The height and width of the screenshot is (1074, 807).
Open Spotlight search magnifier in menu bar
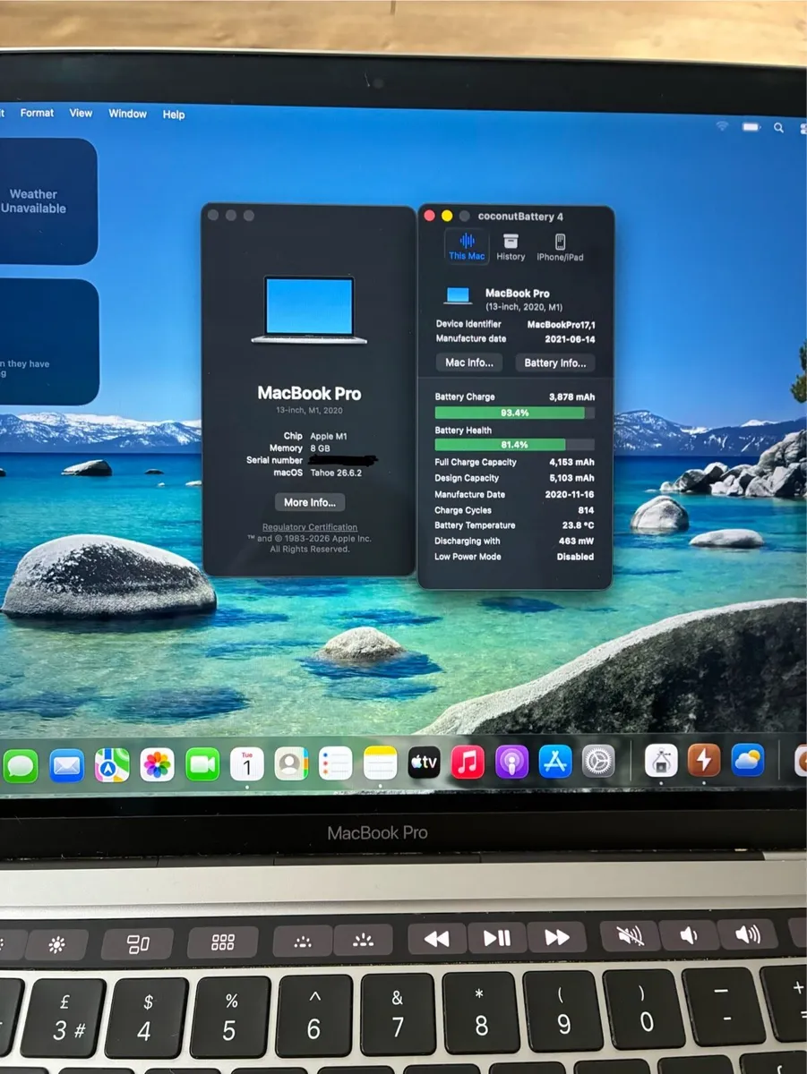click(778, 128)
